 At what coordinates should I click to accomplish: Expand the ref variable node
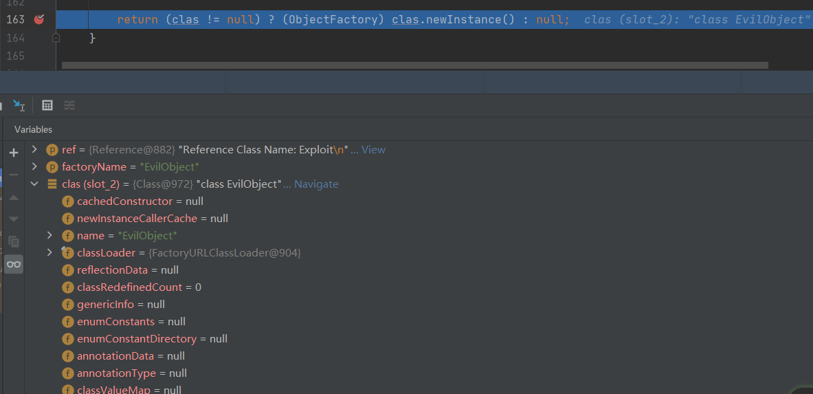click(x=35, y=149)
